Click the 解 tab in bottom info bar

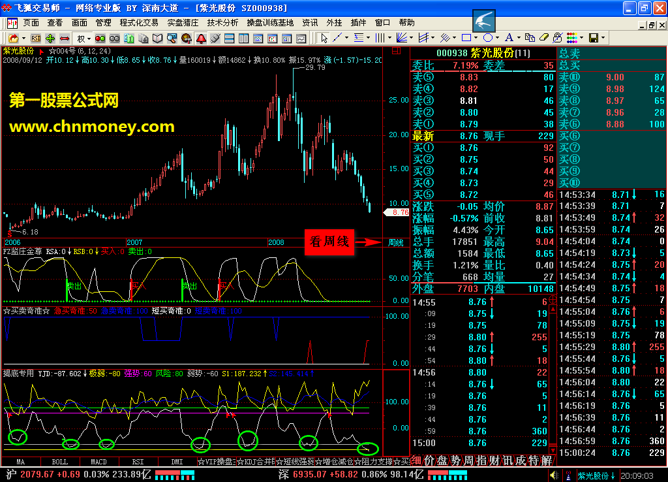(x=547, y=460)
